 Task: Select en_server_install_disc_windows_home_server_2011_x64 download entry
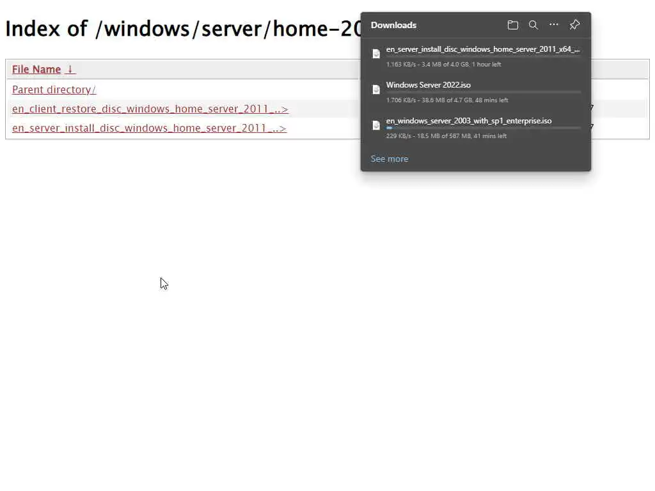pos(476,56)
